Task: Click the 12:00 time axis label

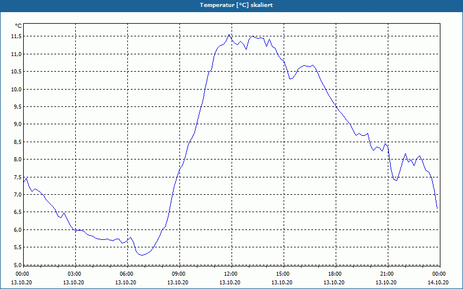Action: point(230,274)
